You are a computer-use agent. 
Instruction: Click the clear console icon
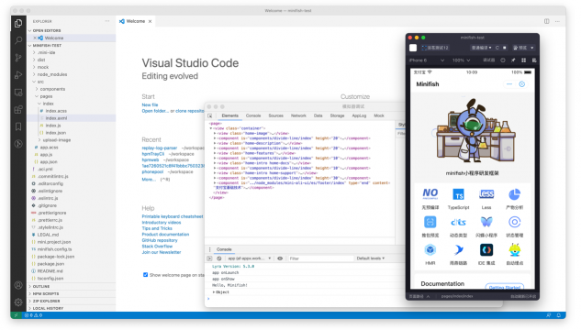219,258
